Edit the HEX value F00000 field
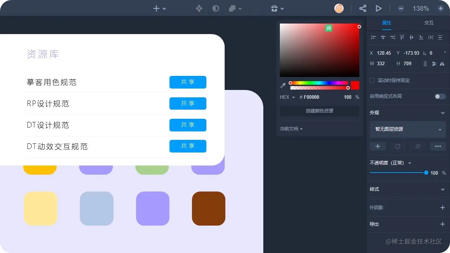 pyautogui.click(x=311, y=97)
